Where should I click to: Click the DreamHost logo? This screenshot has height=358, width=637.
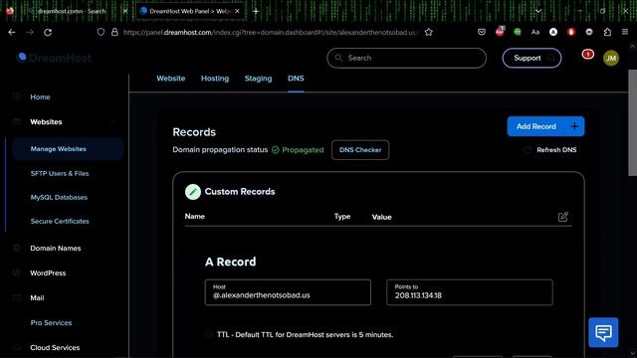point(54,58)
